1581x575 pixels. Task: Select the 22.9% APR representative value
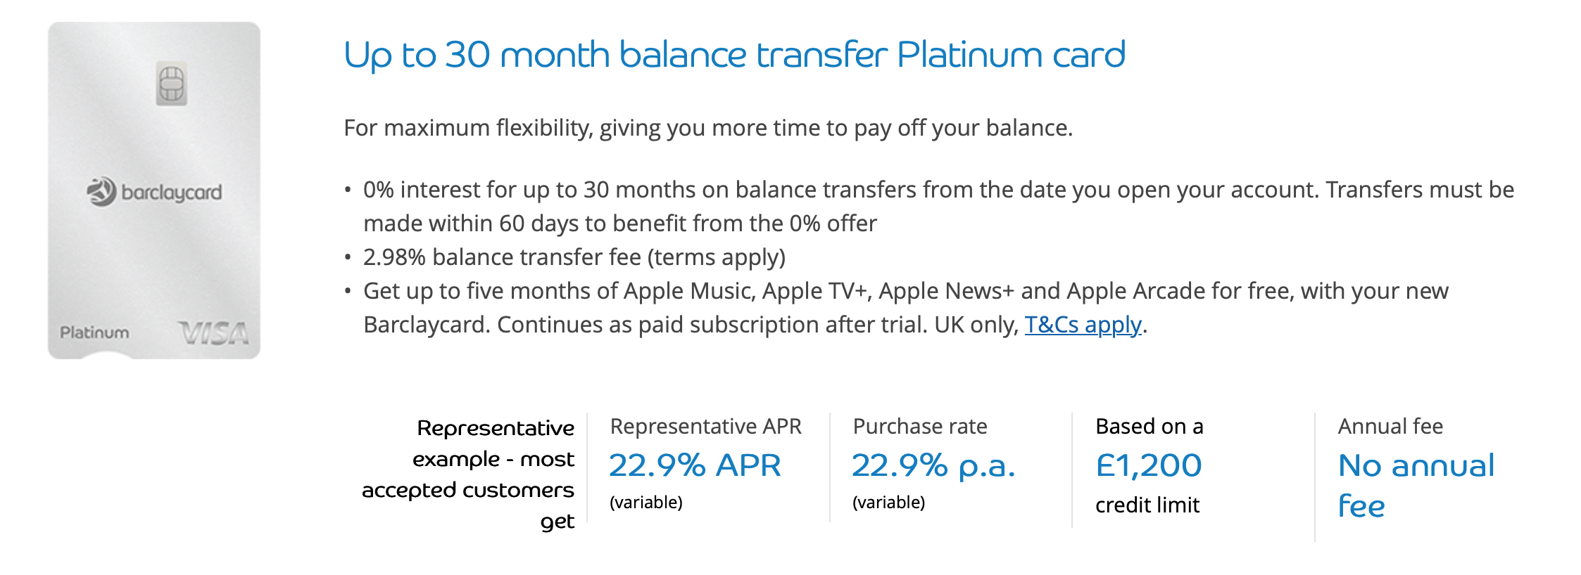695,465
